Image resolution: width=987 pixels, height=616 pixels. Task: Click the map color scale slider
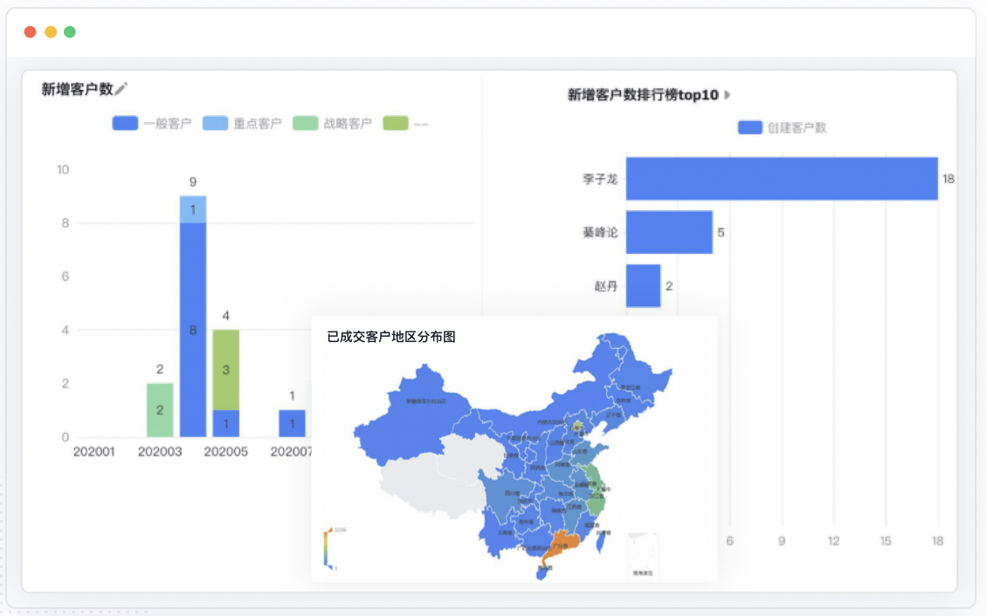328,550
